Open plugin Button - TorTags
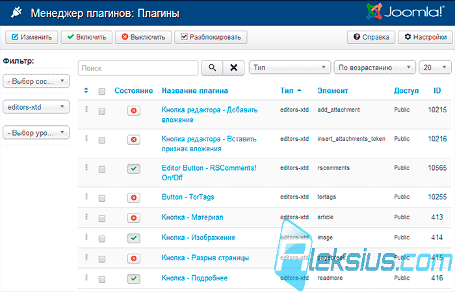455x292 pixels. tap(188, 197)
